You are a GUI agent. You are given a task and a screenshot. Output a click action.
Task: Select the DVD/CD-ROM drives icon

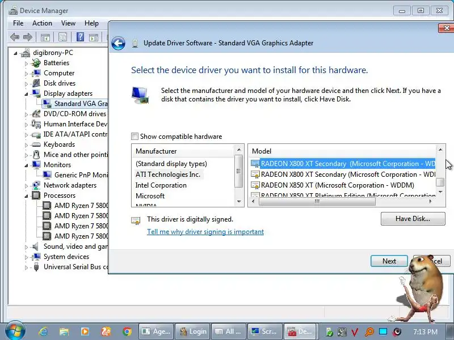tap(36, 114)
